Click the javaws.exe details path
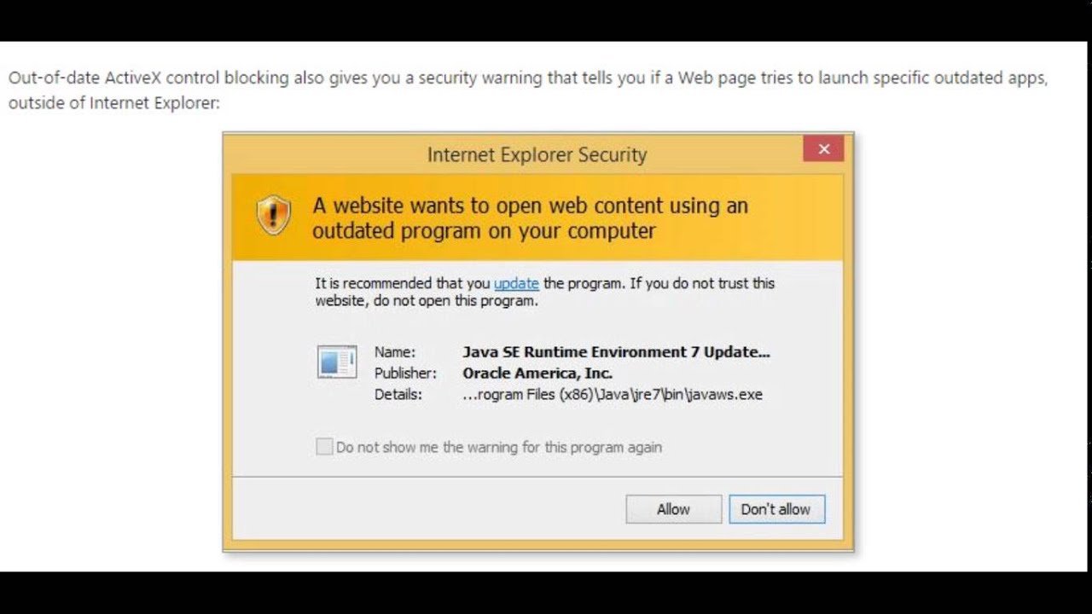This screenshot has height=614, width=1092. coord(613,395)
